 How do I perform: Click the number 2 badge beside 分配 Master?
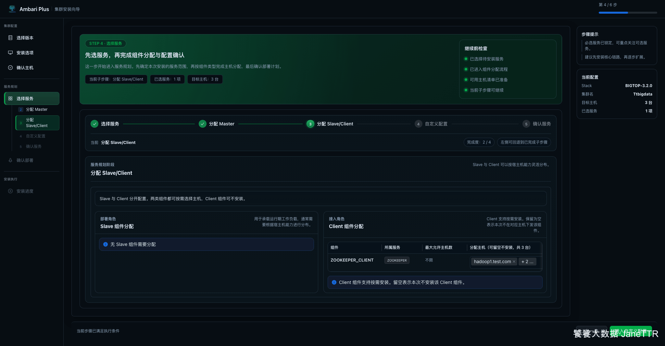[x=21, y=109]
